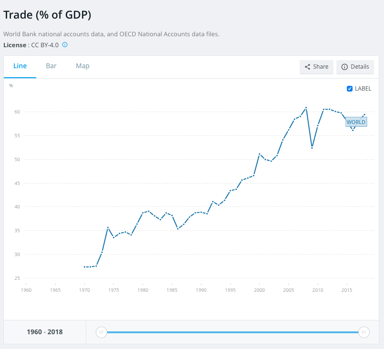Click the WORLD series label

click(x=356, y=122)
